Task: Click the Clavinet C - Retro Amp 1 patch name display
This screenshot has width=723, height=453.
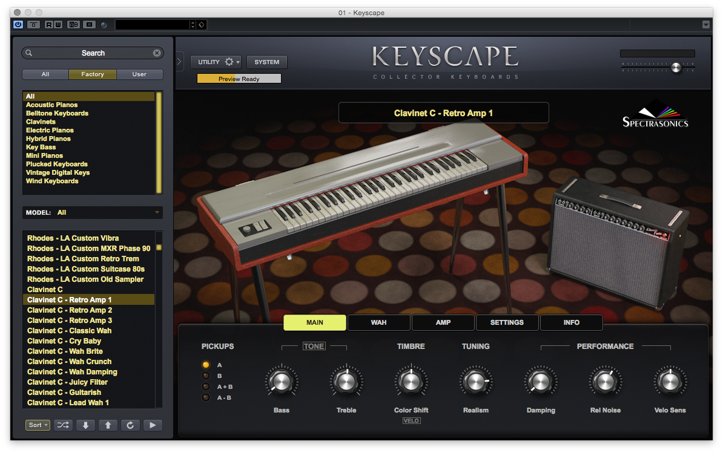Action: [444, 112]
